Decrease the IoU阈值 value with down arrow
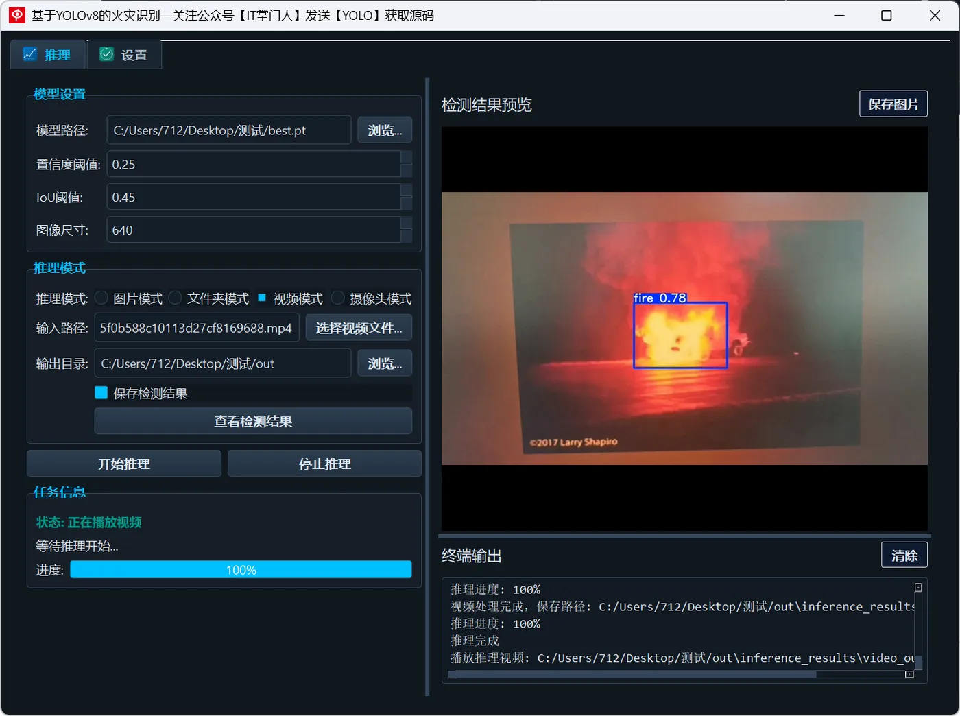The width and height of the screenshot is (960, 716). pyautogui.click(x=407, y=204)
